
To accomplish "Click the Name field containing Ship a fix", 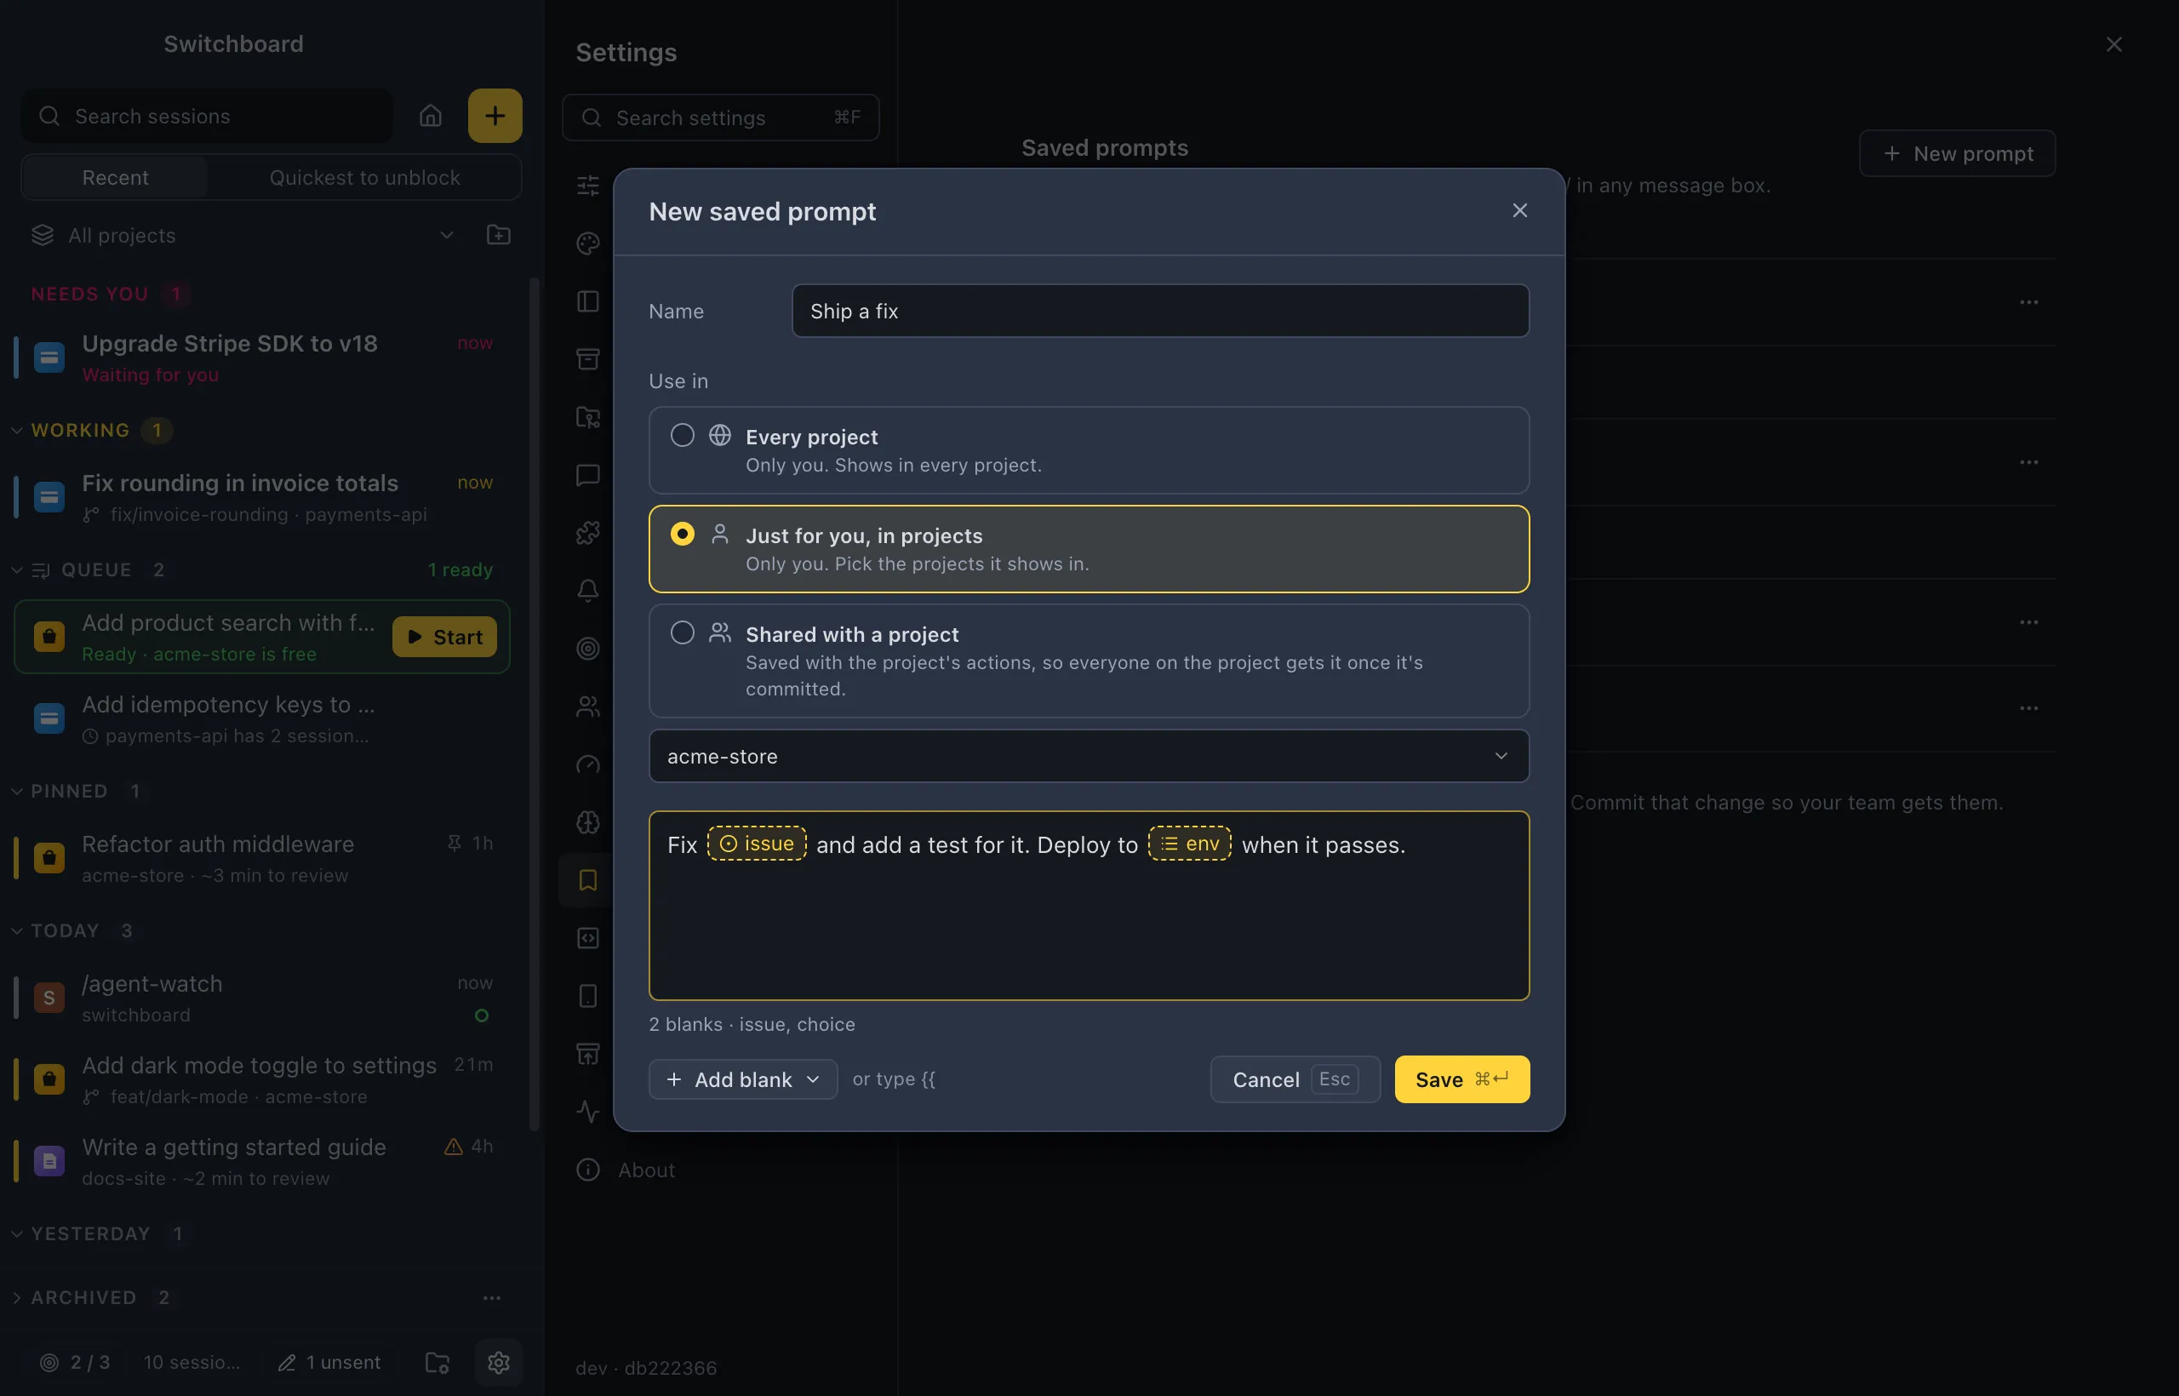I will coord(1160,311).
